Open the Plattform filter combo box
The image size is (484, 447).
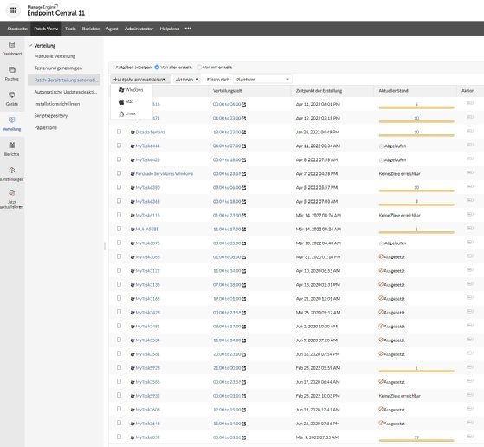coord(262,80)
